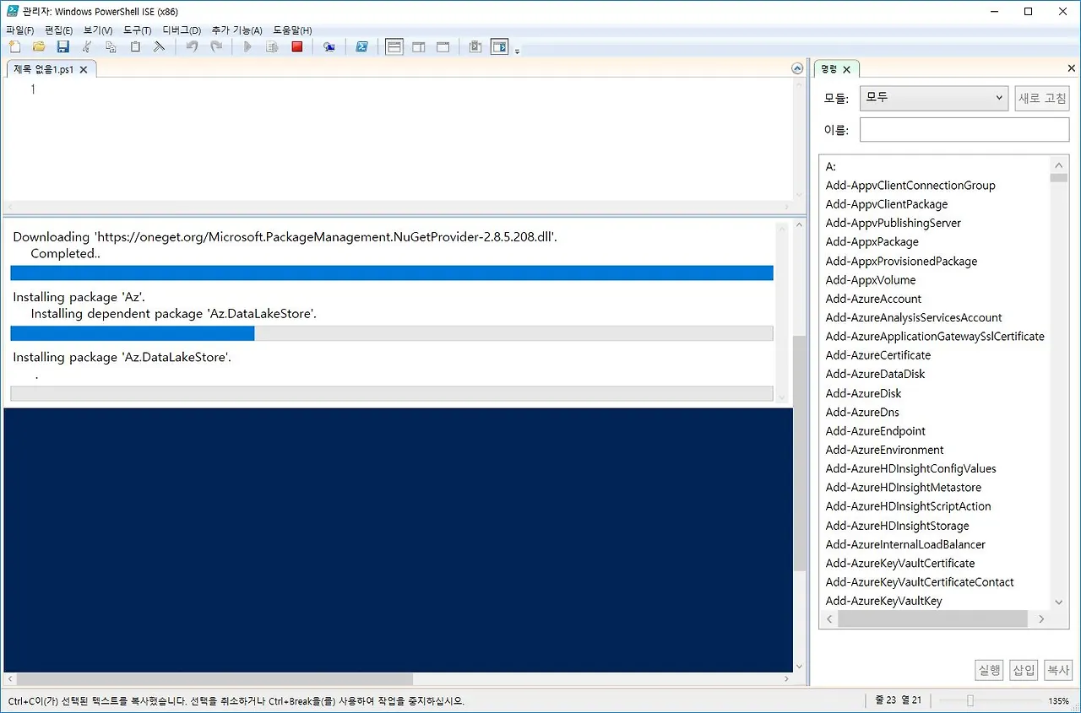This screenshot has height=713, width=1081.
Task: Close the 제목 없음1.ps1 tab
Action: coord(84,70)
